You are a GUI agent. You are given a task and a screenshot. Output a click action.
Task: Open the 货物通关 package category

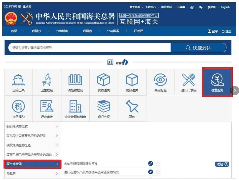pyautogui.click(x=104, y=82)
